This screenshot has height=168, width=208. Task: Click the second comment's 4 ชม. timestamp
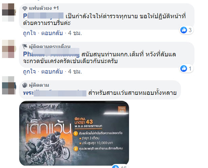pyautogui.click(x=75, y=72)
